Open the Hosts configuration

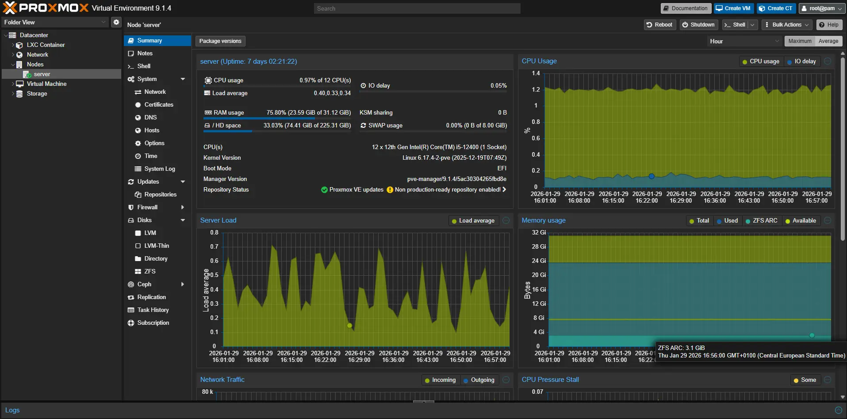click(x=152, y=130)
